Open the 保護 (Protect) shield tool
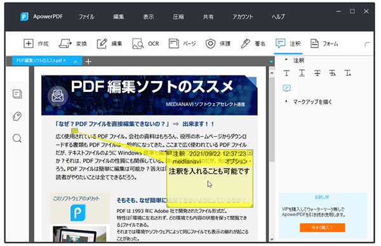This screenshot has height=246, width=381. coord(218,44)
